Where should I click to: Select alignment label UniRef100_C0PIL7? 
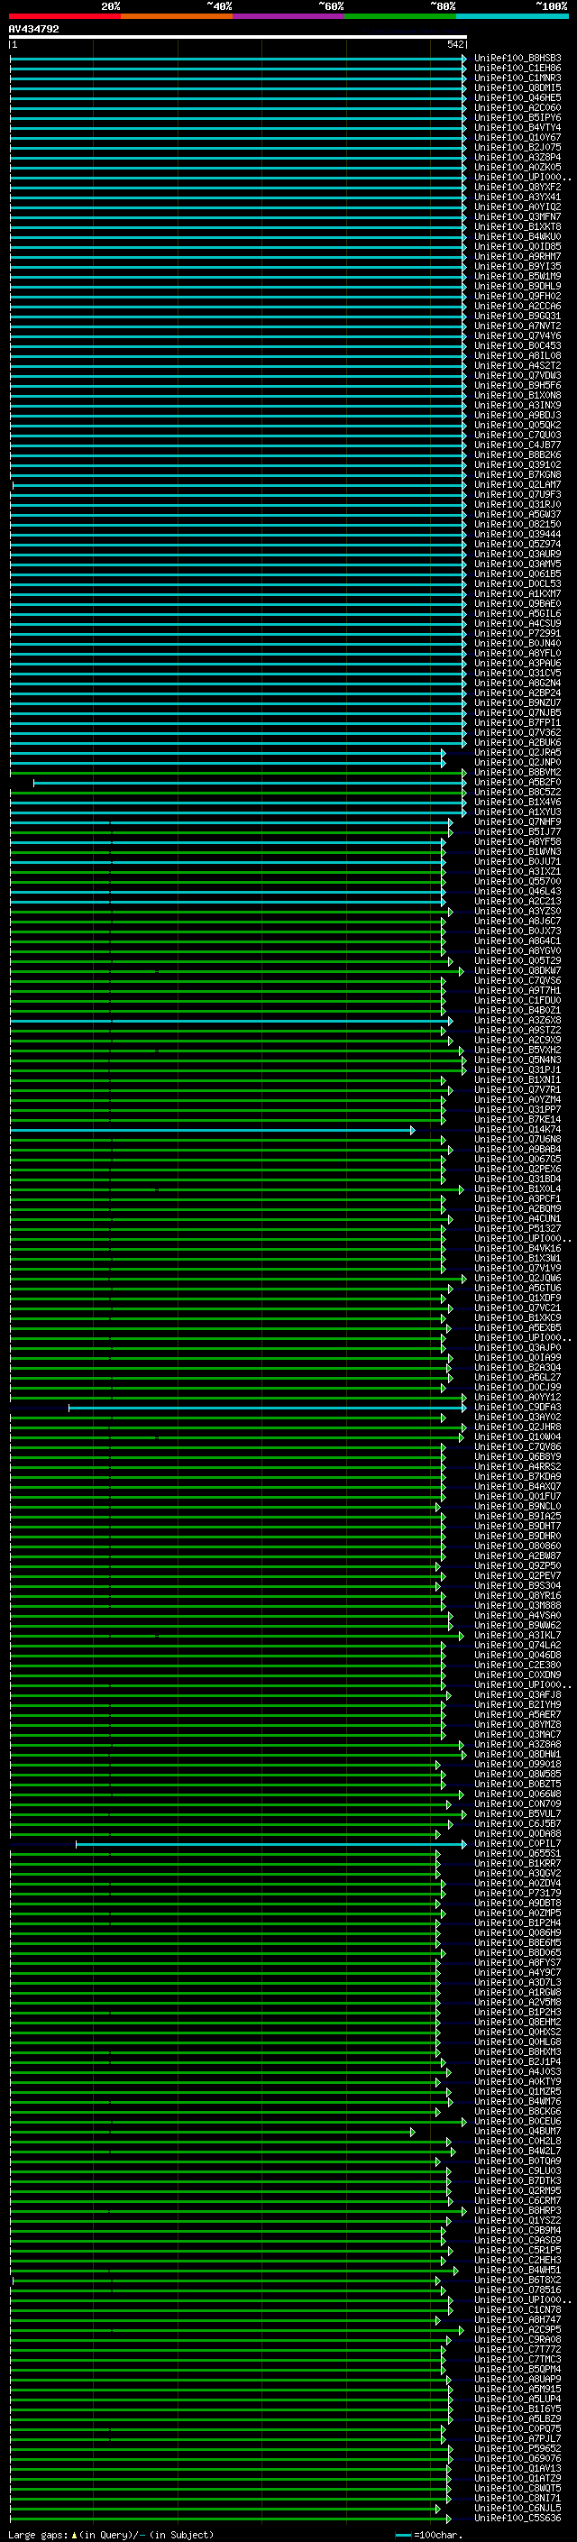(x=517, y=1843)
